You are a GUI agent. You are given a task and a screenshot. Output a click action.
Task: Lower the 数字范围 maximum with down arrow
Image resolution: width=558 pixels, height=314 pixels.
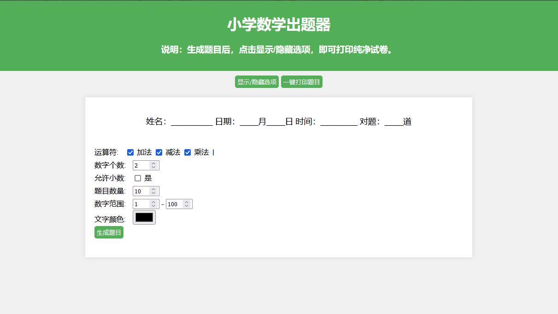point(187,206)
